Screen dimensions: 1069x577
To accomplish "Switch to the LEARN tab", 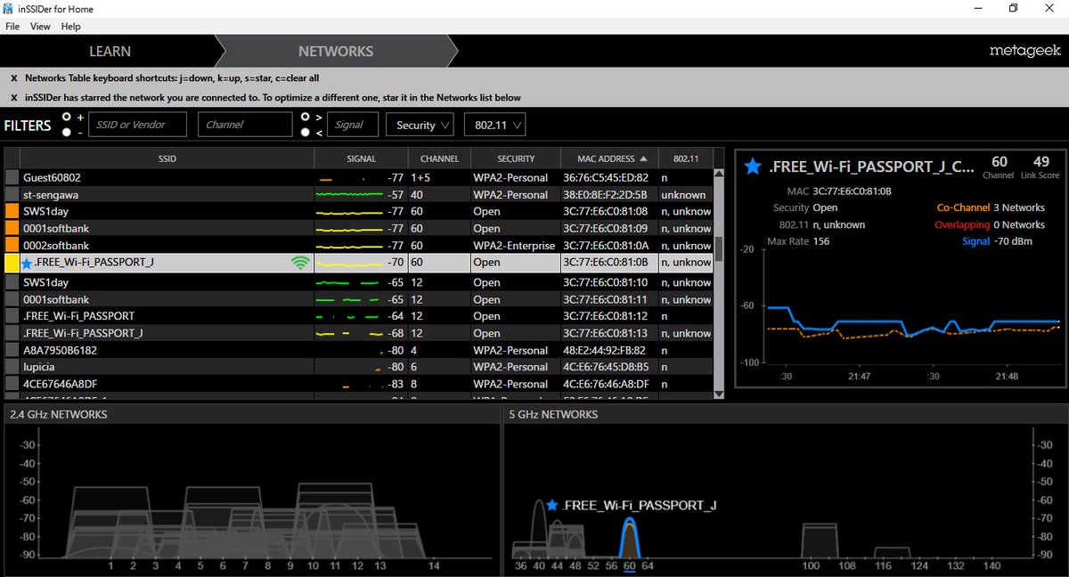I will pyautogui.click(x=110, y=52).
